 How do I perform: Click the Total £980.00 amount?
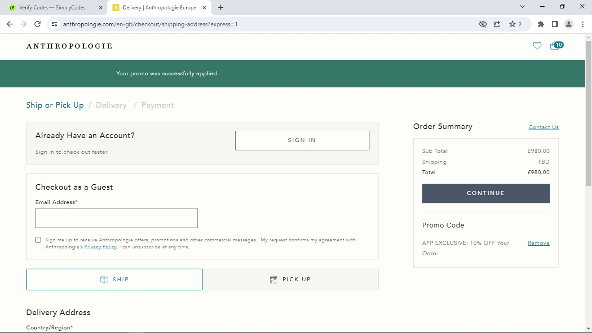click(538, 172)
